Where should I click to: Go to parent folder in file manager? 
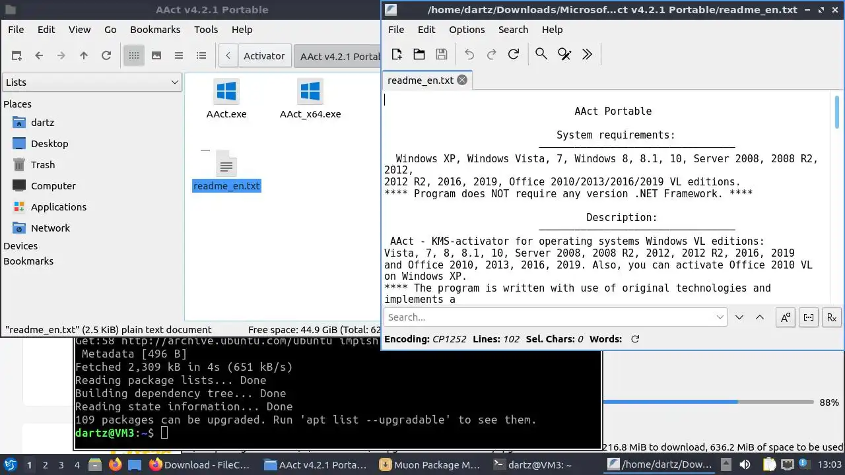(x=84, y=55)
